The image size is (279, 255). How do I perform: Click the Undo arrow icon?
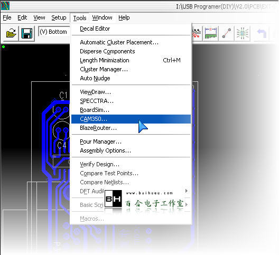(x=262, y=33)
